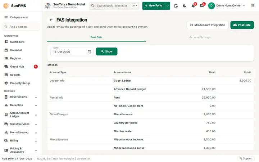
Task: Open the date picker calendar icon
Action: 89,52
